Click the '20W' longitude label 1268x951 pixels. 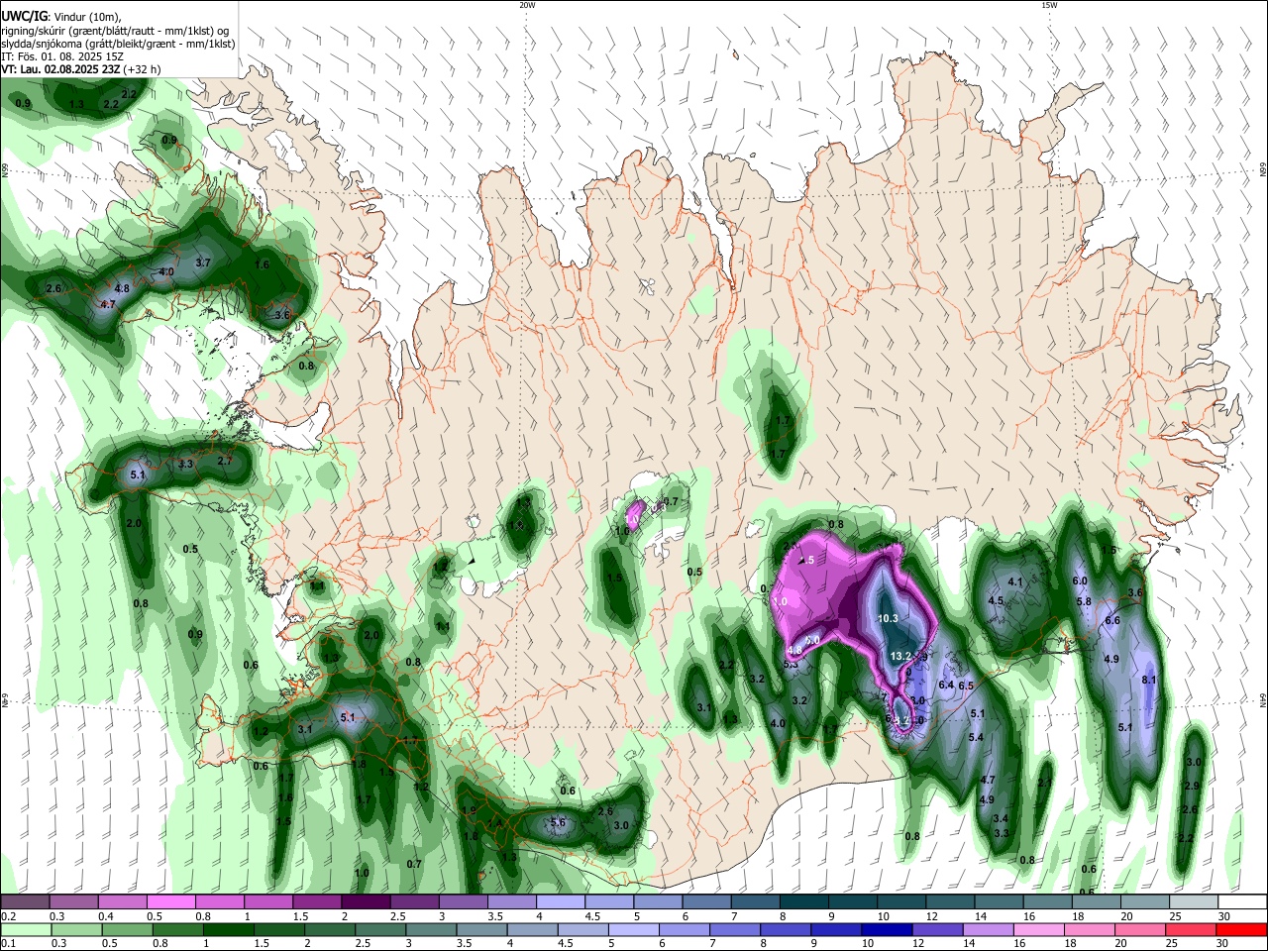(527, 5)
